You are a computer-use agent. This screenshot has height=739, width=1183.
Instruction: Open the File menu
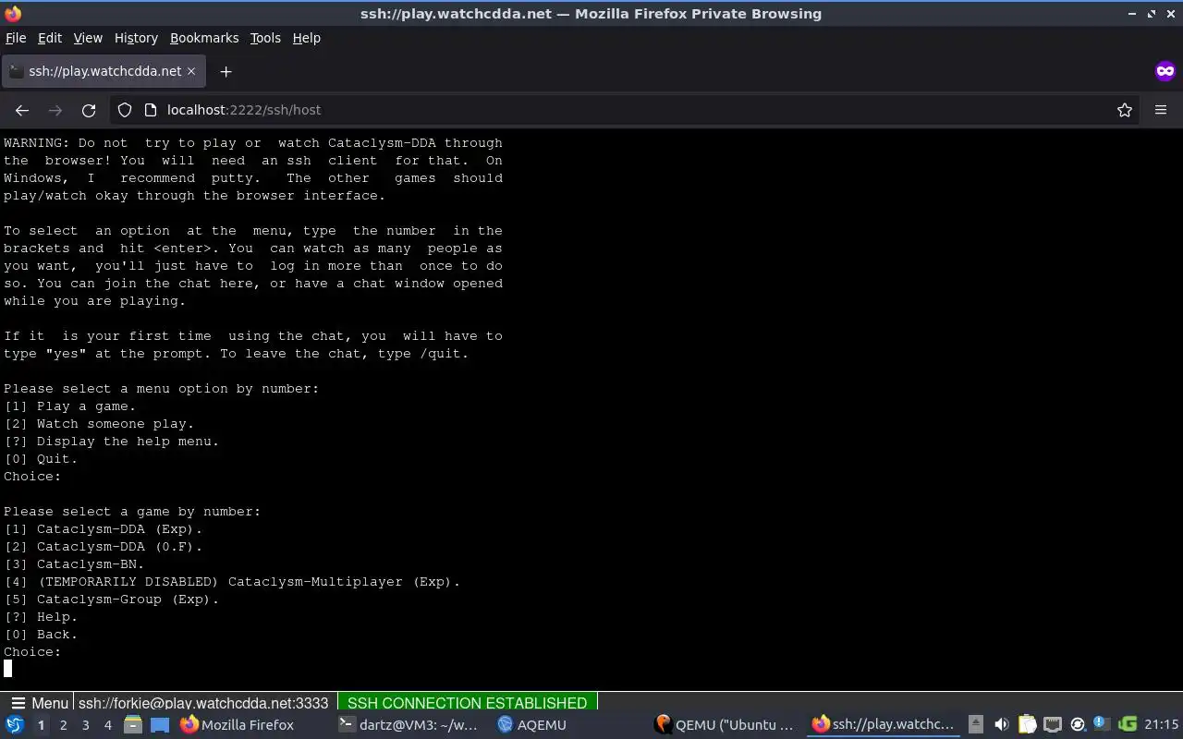[x=16, y=38]
